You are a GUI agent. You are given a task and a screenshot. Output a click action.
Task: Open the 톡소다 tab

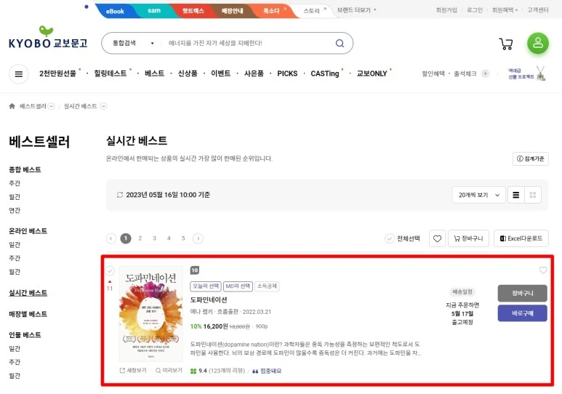coord(271,11)
